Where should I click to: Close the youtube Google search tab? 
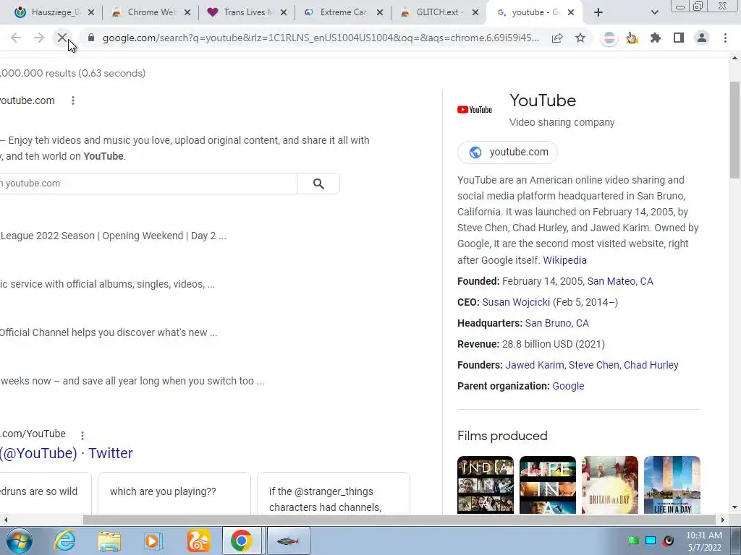tap(571, 12)
